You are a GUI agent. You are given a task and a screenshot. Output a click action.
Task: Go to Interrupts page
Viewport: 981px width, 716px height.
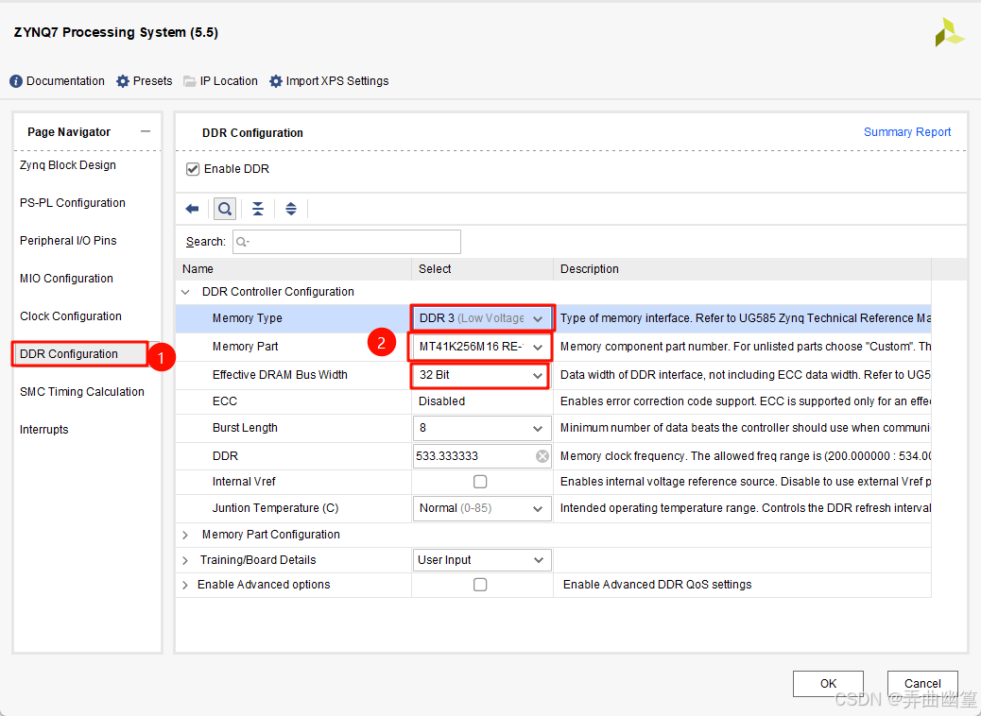click(x=43, y=430)
